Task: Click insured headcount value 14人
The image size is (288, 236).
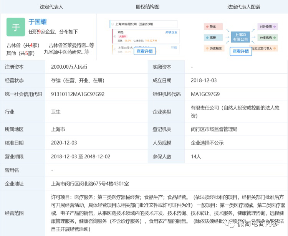Action: tap(196, 157)
